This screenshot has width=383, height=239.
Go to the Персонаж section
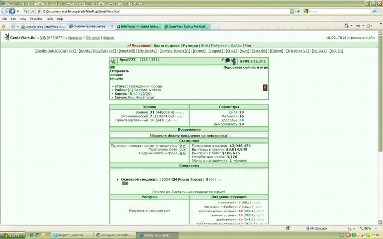[x=141, y=46]
